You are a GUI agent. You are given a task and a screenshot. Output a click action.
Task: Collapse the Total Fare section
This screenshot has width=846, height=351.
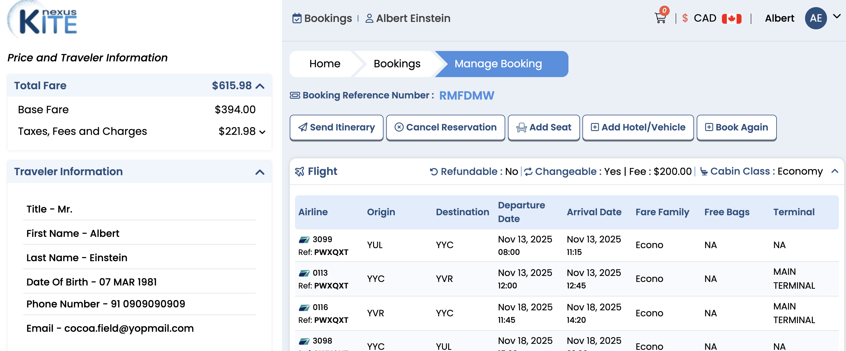(260, 86)
